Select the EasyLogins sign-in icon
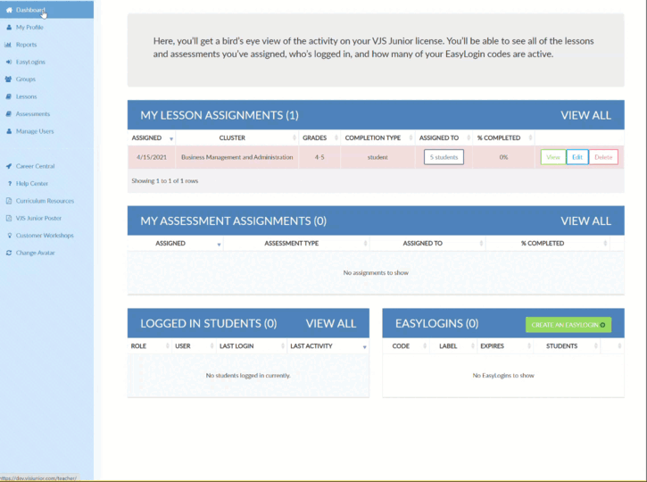Screen dimensions: 647x482 tap(9, 62)
